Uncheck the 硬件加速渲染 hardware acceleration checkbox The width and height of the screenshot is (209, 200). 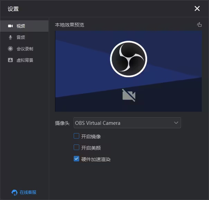tap(76, 159)
